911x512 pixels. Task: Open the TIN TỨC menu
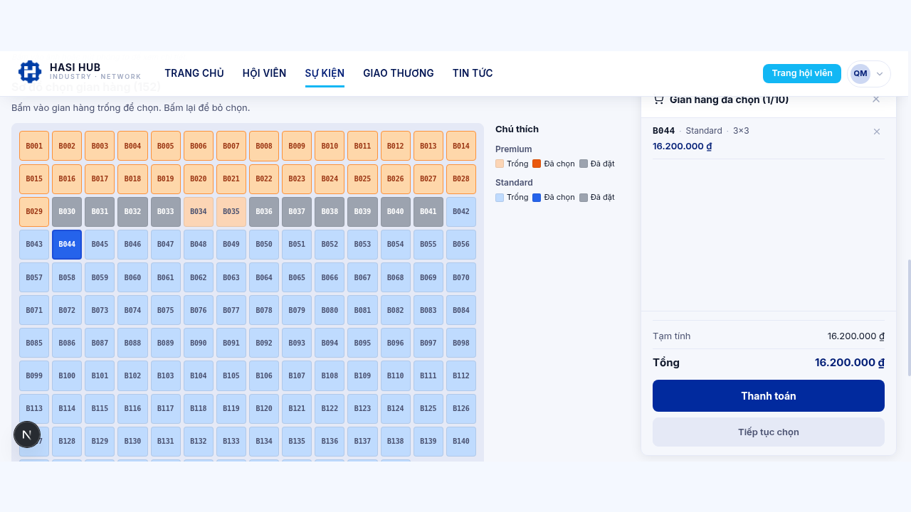[x=473, y=73]
